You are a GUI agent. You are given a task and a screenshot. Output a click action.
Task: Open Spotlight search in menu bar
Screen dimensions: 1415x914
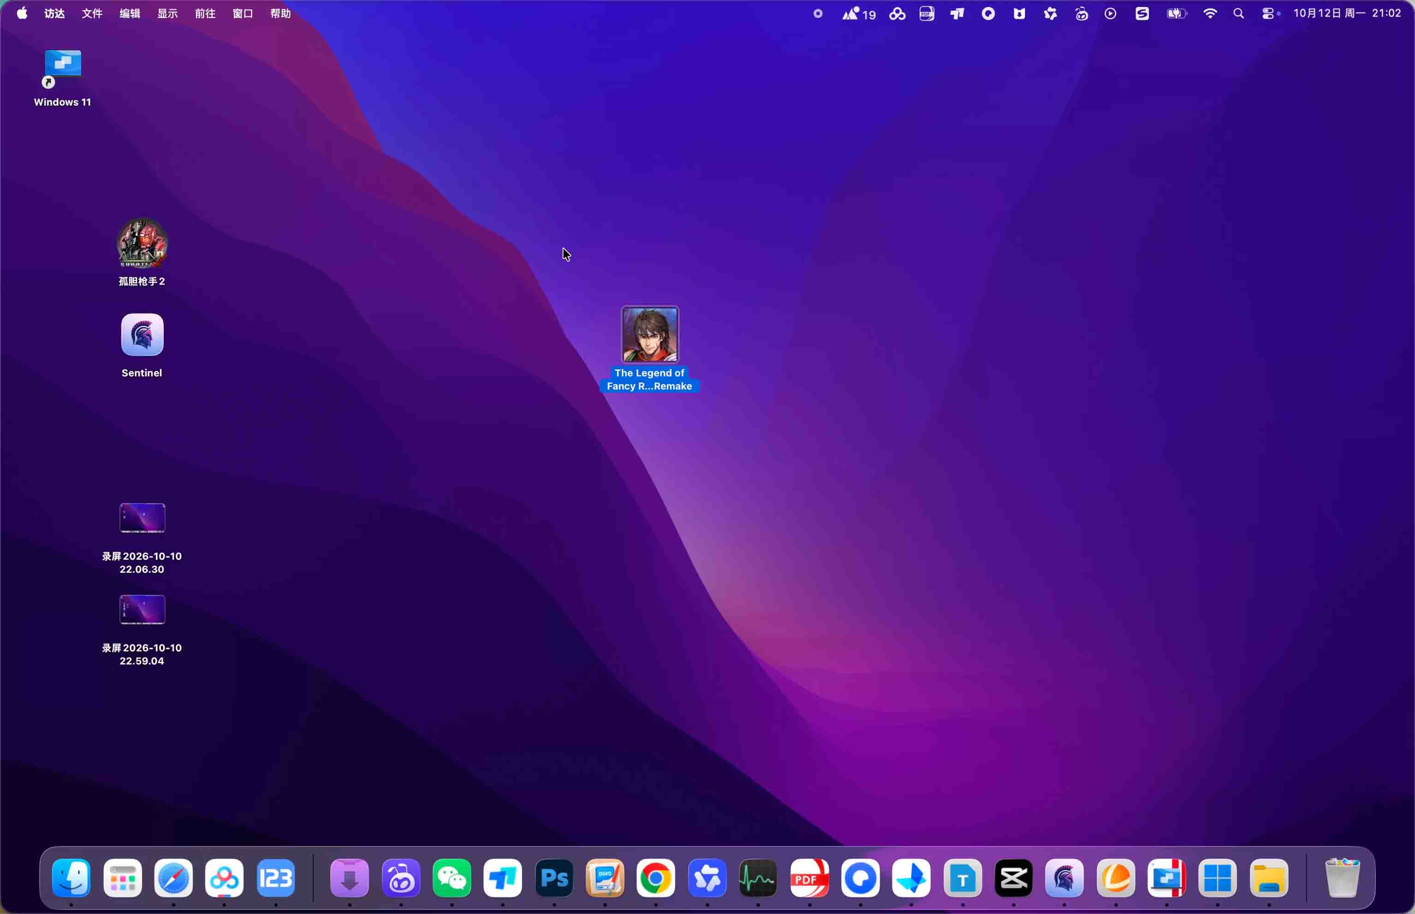pyautogui.click(x=1239, y=13)
